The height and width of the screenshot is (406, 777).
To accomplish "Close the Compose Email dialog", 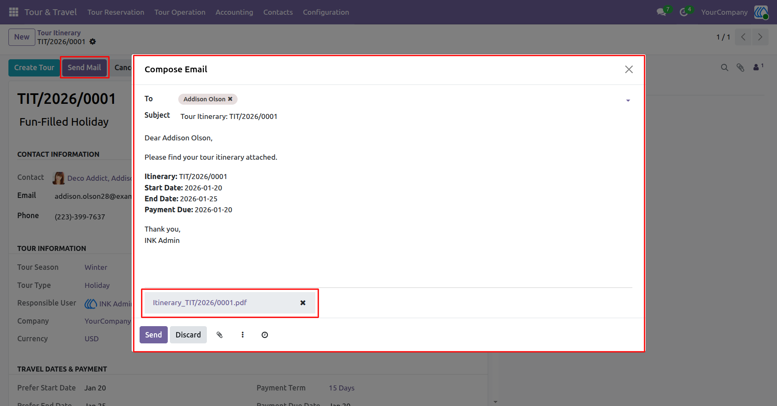I will 629,69.
